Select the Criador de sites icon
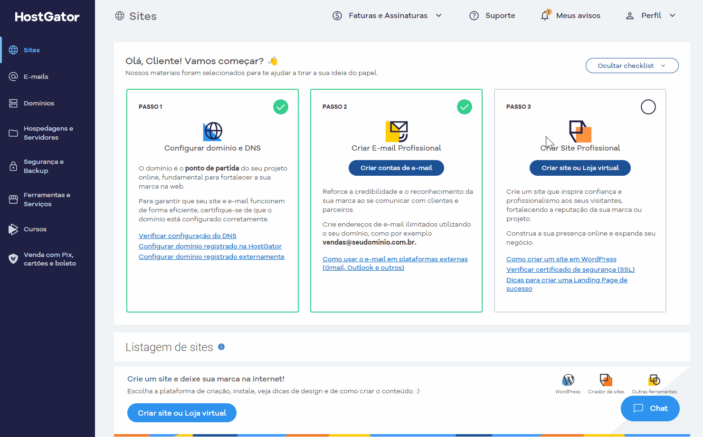The width and height of the screenshot is (703, 437). click(x=606, y=380)
